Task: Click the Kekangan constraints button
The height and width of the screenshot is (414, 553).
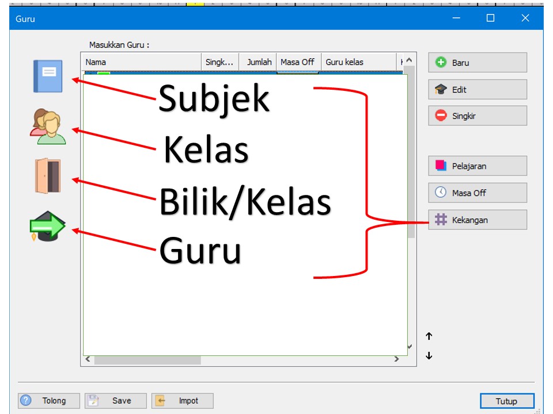Action: [477, 220]
